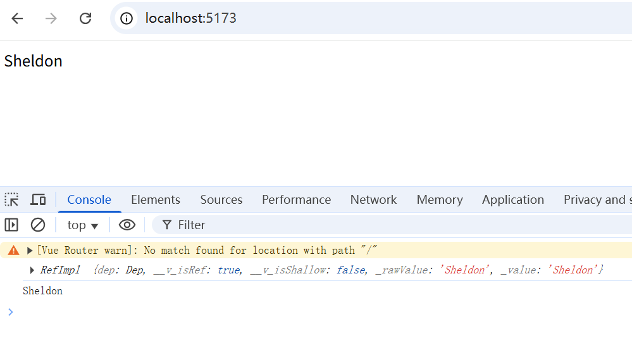Open the Elements tab

pos(156,199)
